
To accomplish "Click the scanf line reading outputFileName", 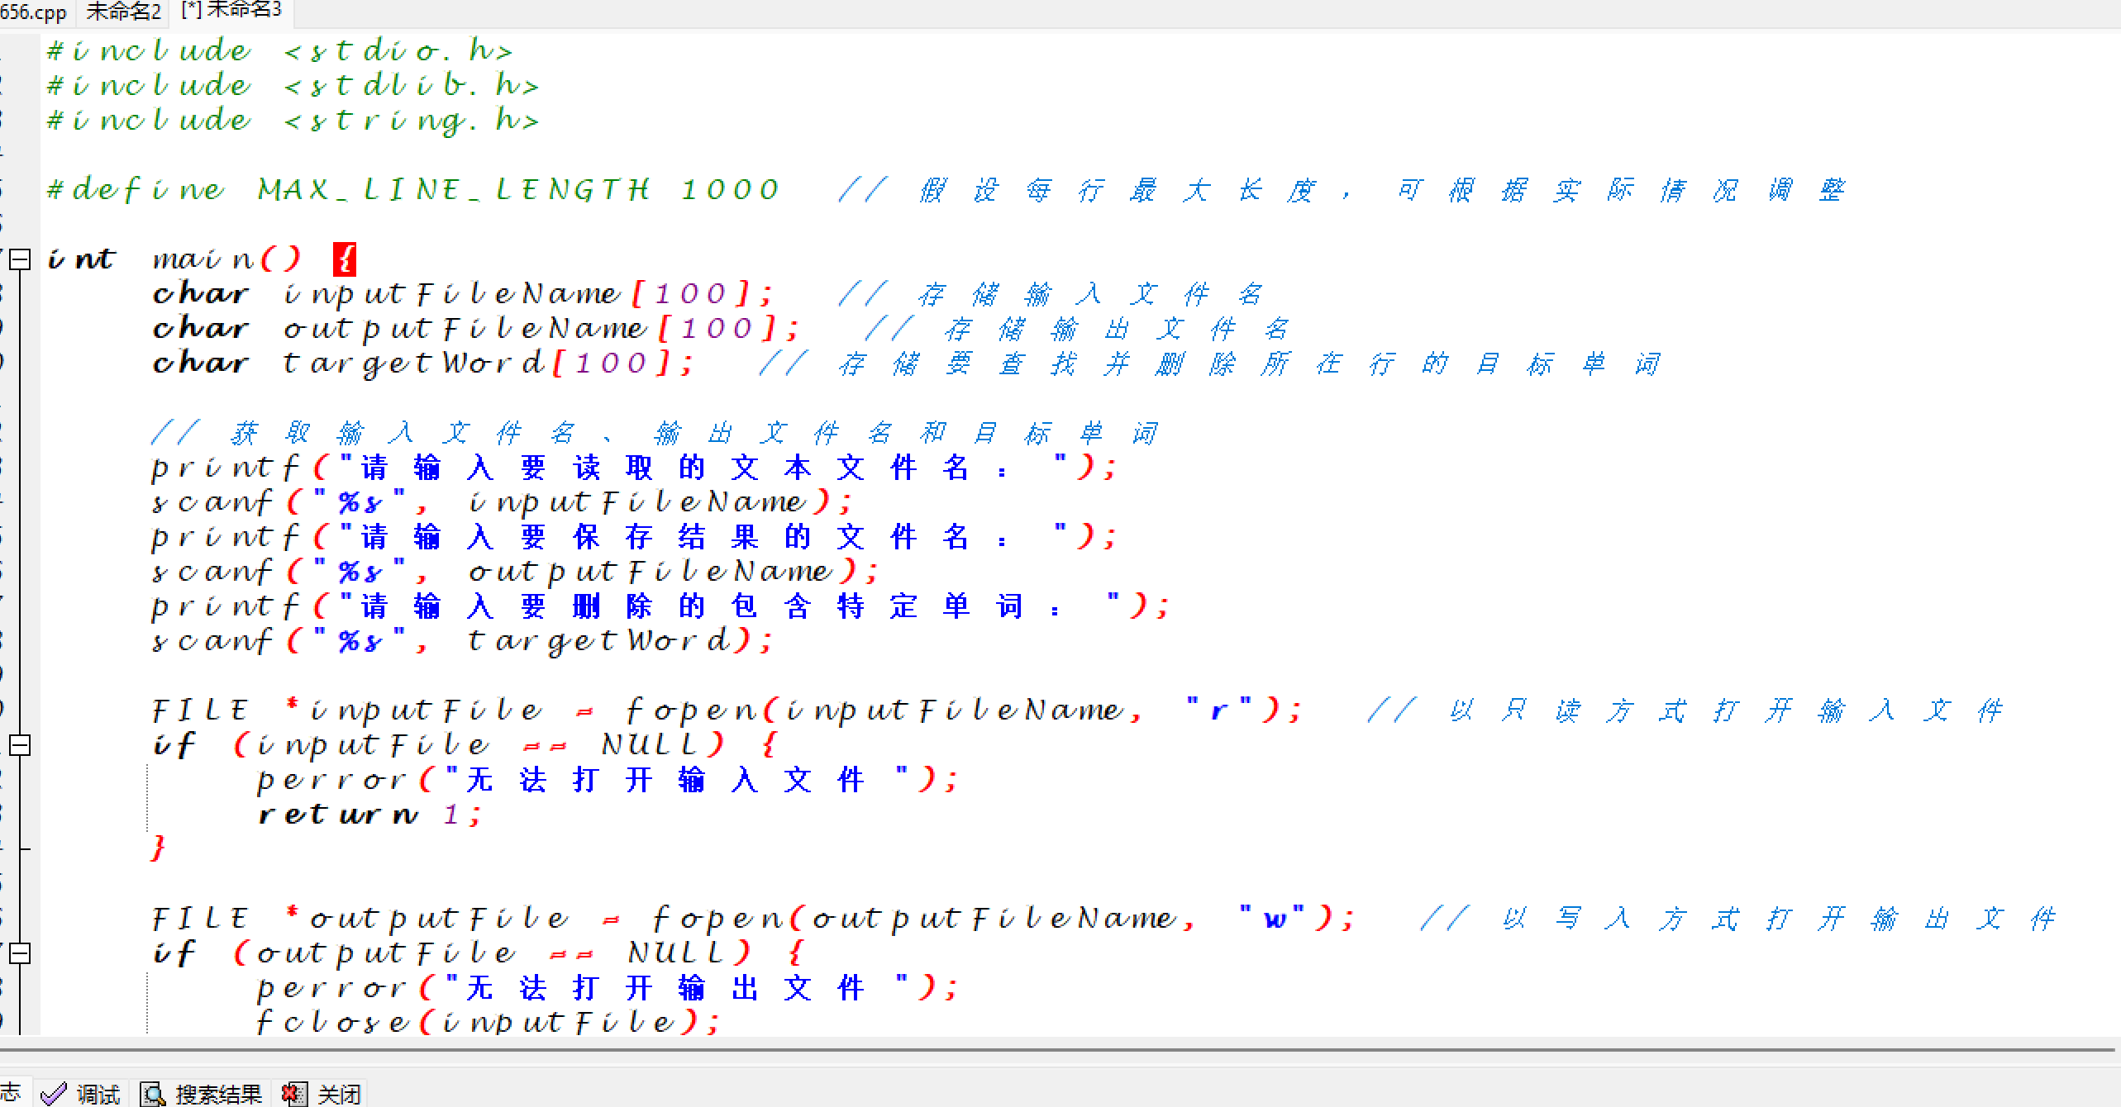I will (512, 572).
